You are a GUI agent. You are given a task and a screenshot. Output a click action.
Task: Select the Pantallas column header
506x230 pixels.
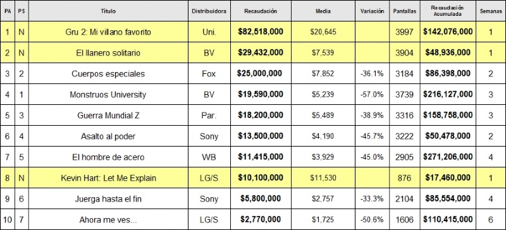[405, 11]
